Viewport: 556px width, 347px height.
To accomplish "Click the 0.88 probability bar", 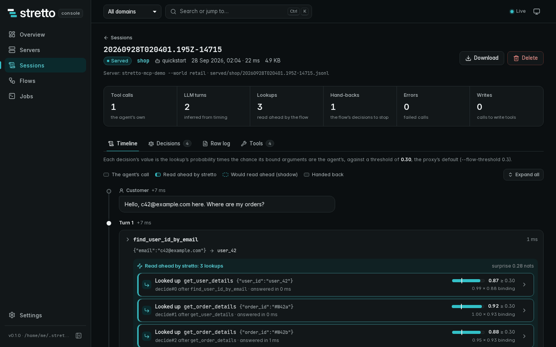I will (x=468, y=332).
